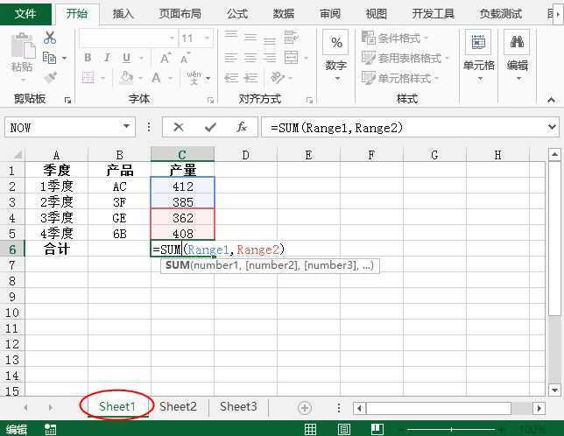
Task: Click the Copy icon in clipboard group
Action: 49,58
